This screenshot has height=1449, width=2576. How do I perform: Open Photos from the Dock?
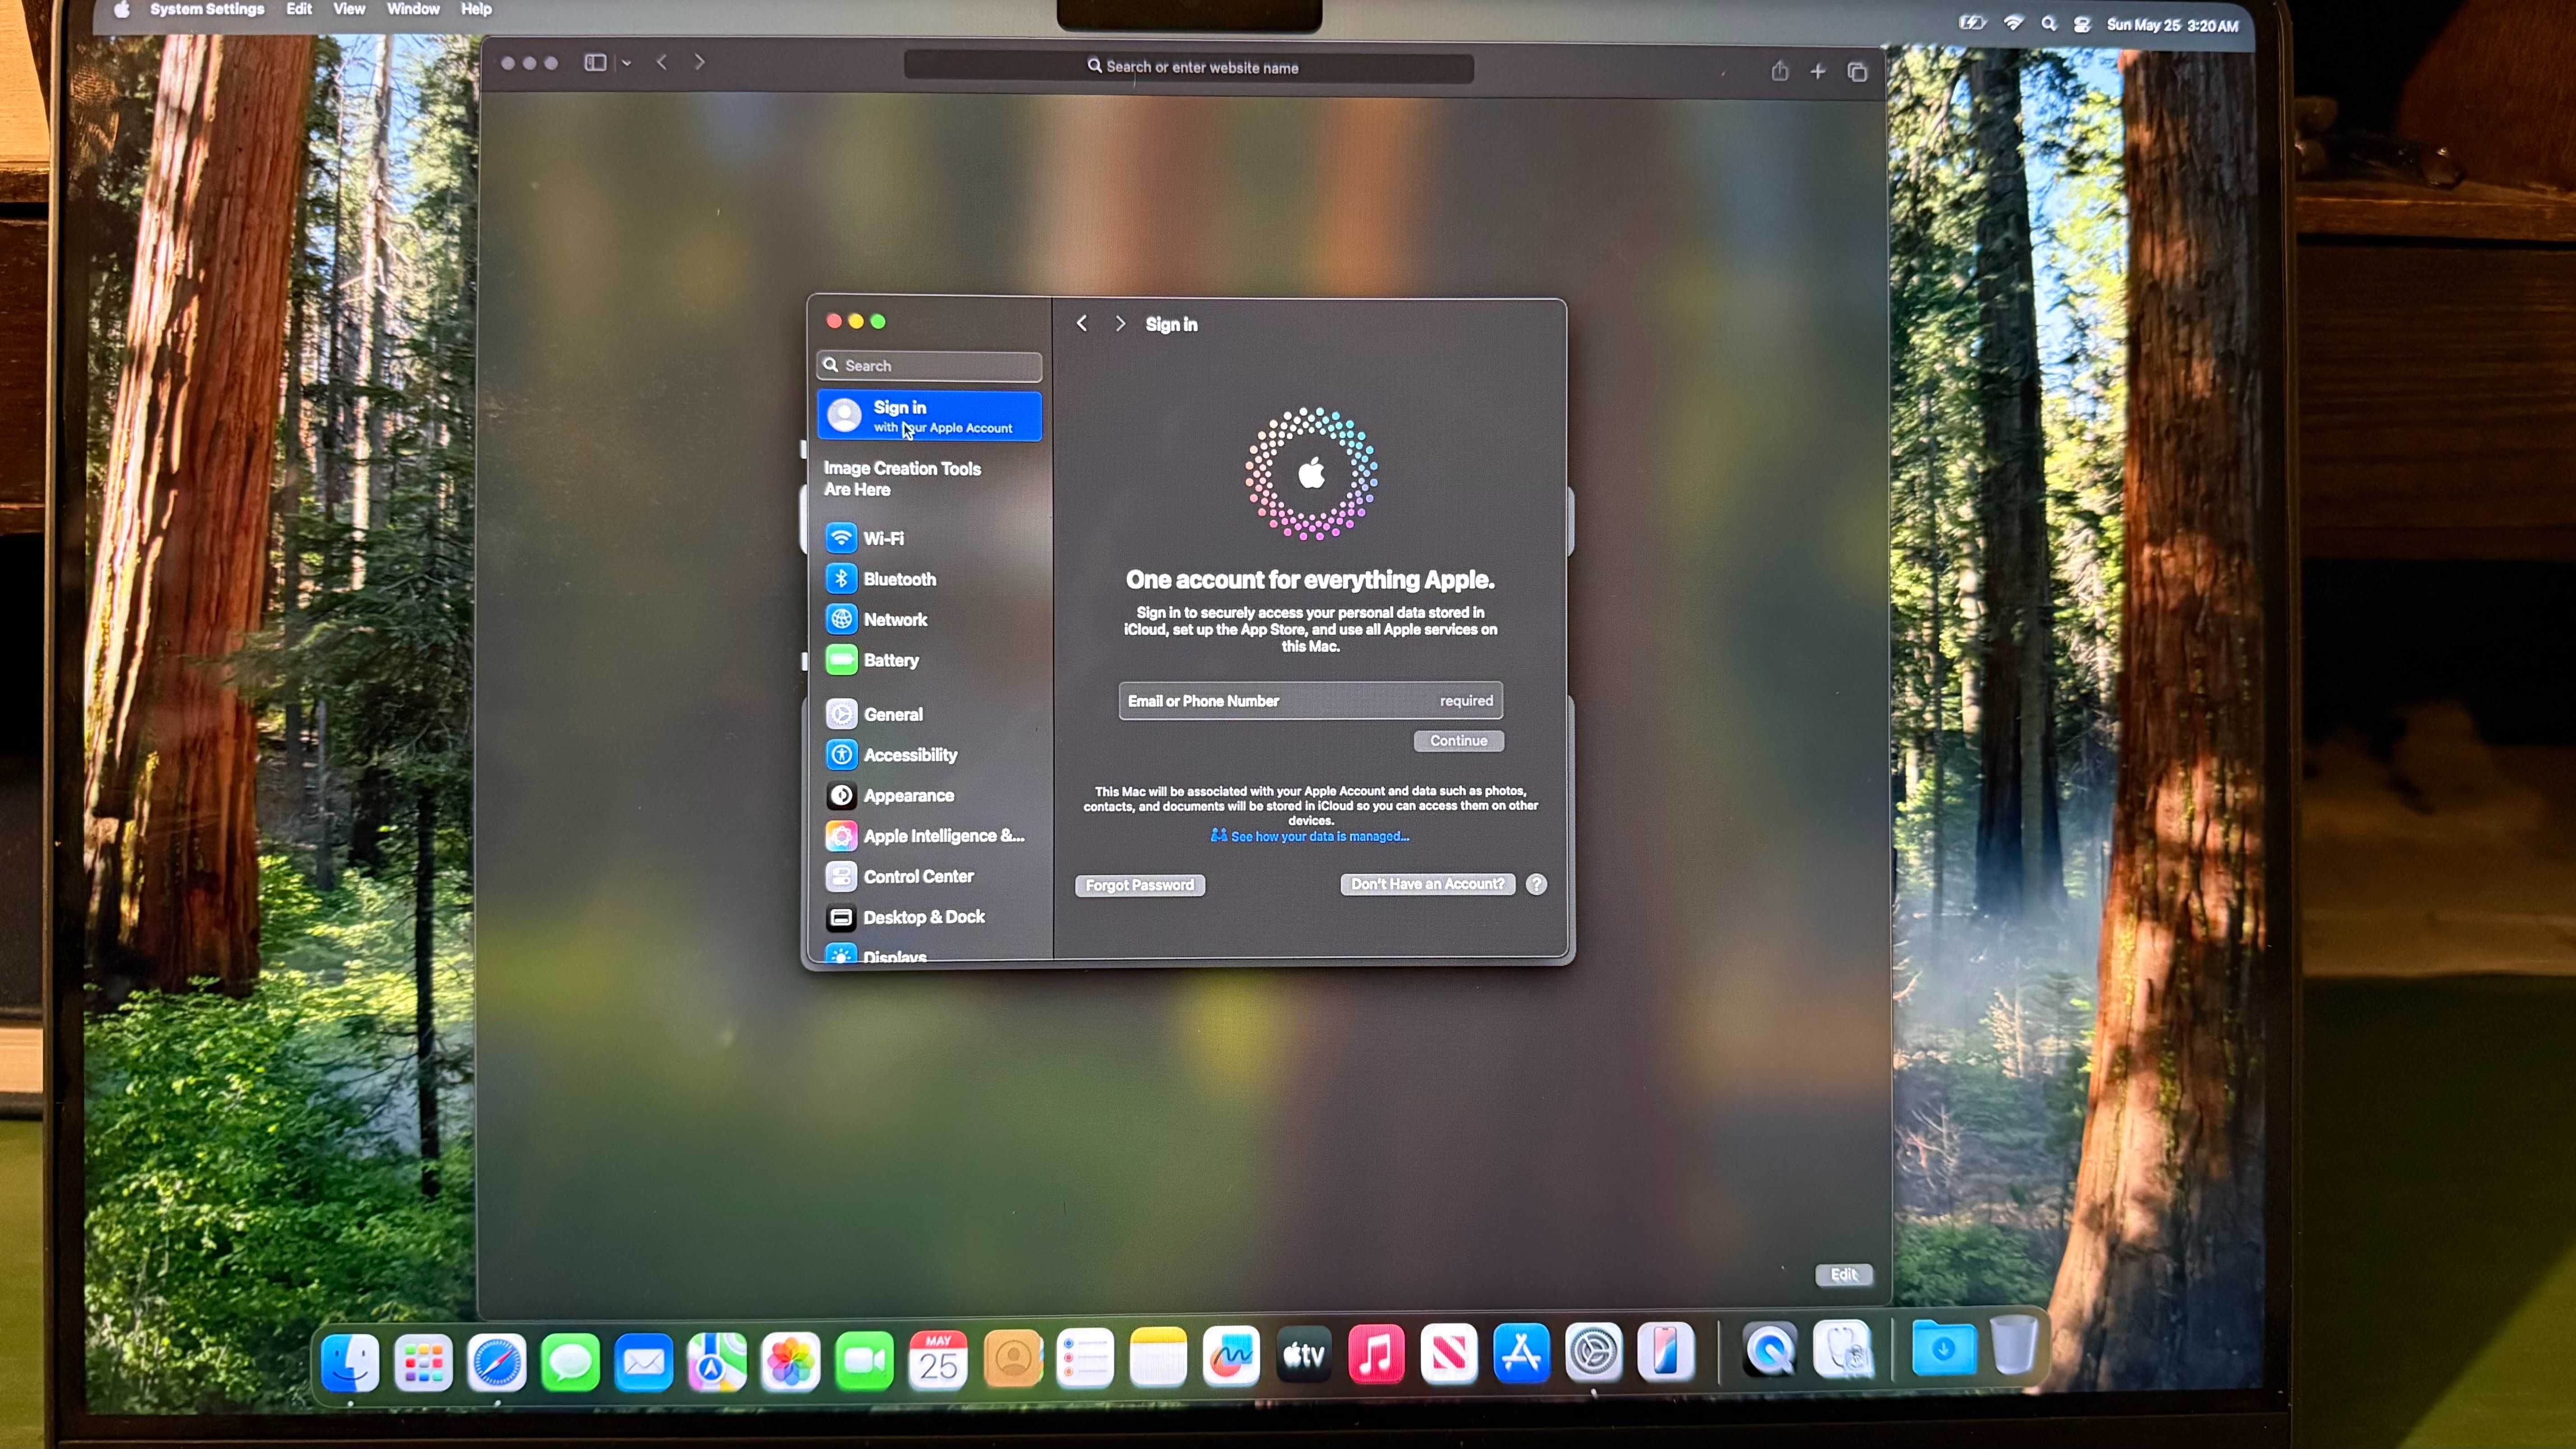pyautogui.click(x=790, y=1361)
